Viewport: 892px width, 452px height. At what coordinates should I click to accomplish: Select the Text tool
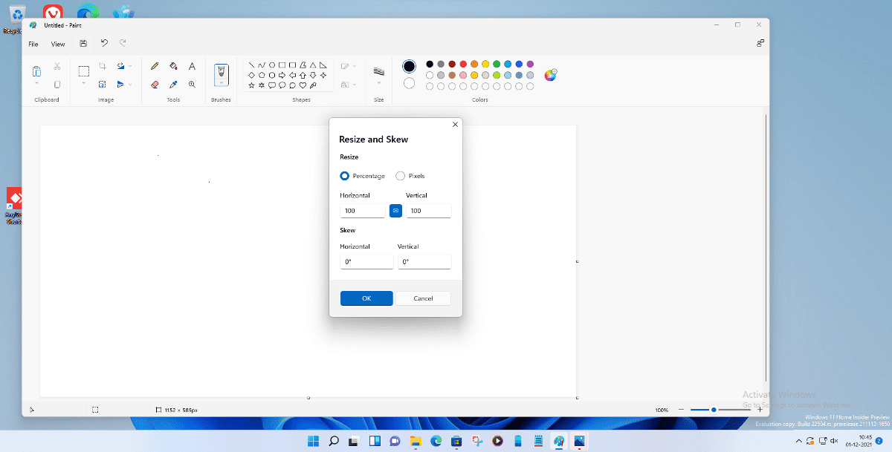point(192,66)
